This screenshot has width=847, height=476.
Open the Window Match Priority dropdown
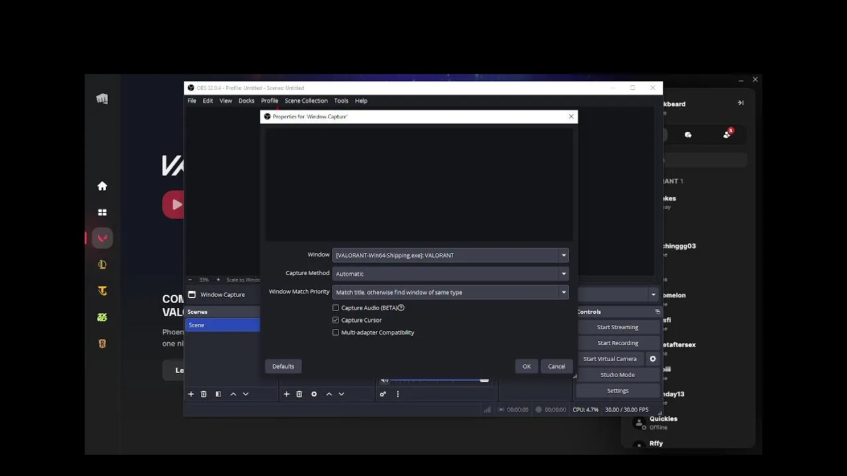click(x=450, y=292)
